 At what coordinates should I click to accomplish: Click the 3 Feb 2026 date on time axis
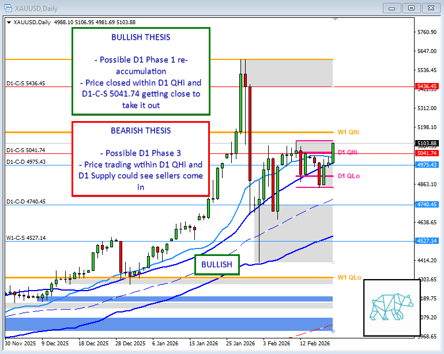tap(276, 343)
